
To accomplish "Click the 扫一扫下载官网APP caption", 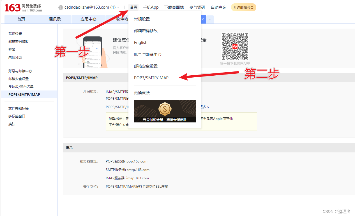I will pyautogui.click(x=235, y=64).
